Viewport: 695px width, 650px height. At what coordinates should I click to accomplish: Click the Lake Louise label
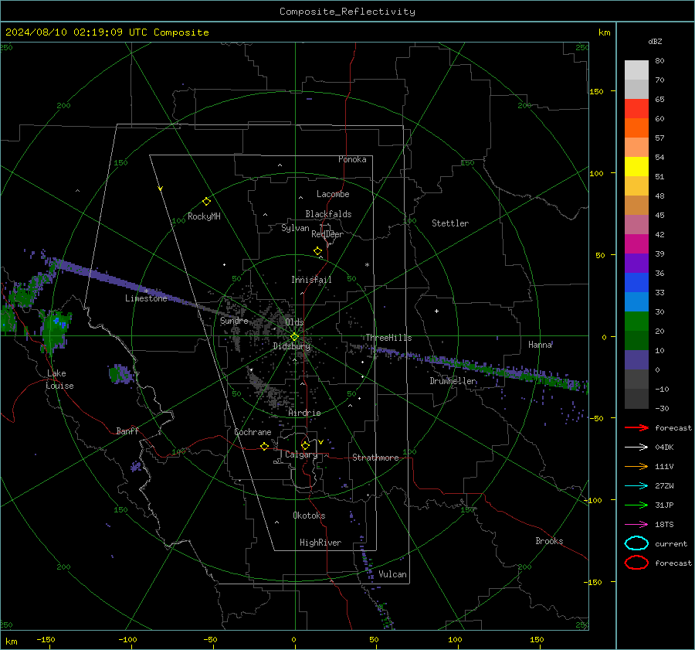pyautogui.click(x=59, y=379)
